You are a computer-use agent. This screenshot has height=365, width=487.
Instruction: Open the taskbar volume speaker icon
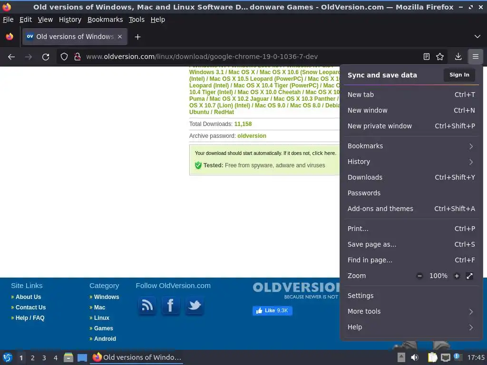click(415, 357)
